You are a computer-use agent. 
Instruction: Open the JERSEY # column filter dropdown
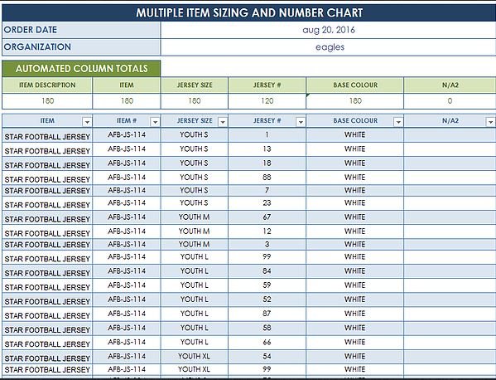tap(301, 122)
